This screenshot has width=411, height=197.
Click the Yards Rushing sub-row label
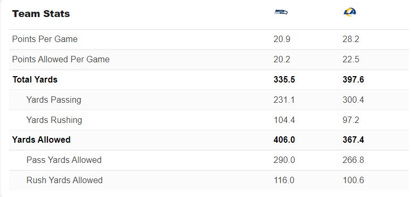pos(54,120)
